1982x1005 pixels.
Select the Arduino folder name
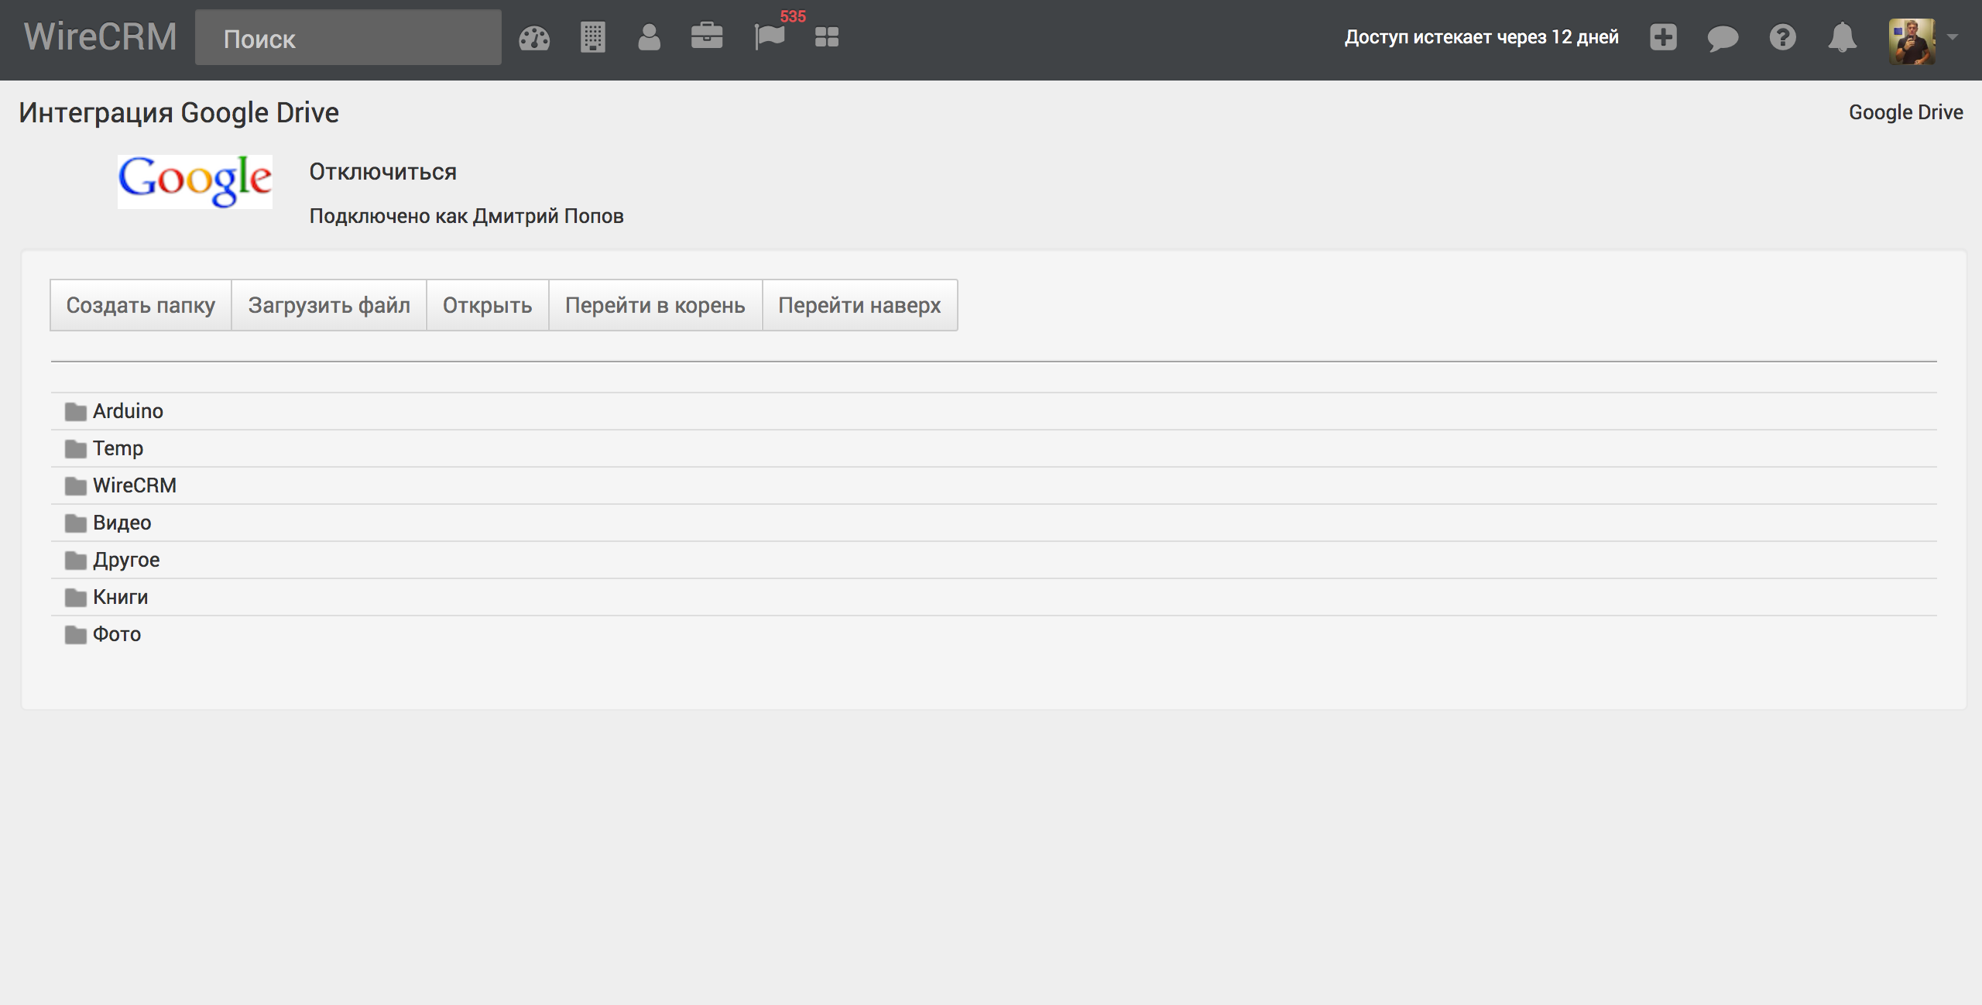coord(129,411)
